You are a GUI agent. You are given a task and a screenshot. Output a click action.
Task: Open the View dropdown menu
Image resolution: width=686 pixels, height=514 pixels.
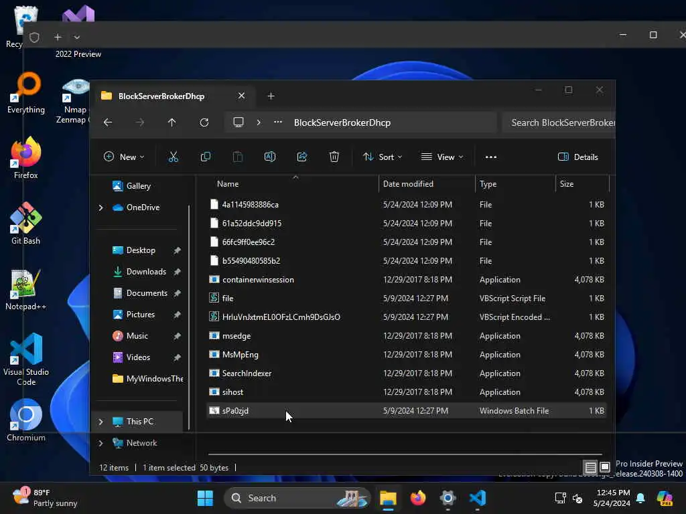(442, 157)
